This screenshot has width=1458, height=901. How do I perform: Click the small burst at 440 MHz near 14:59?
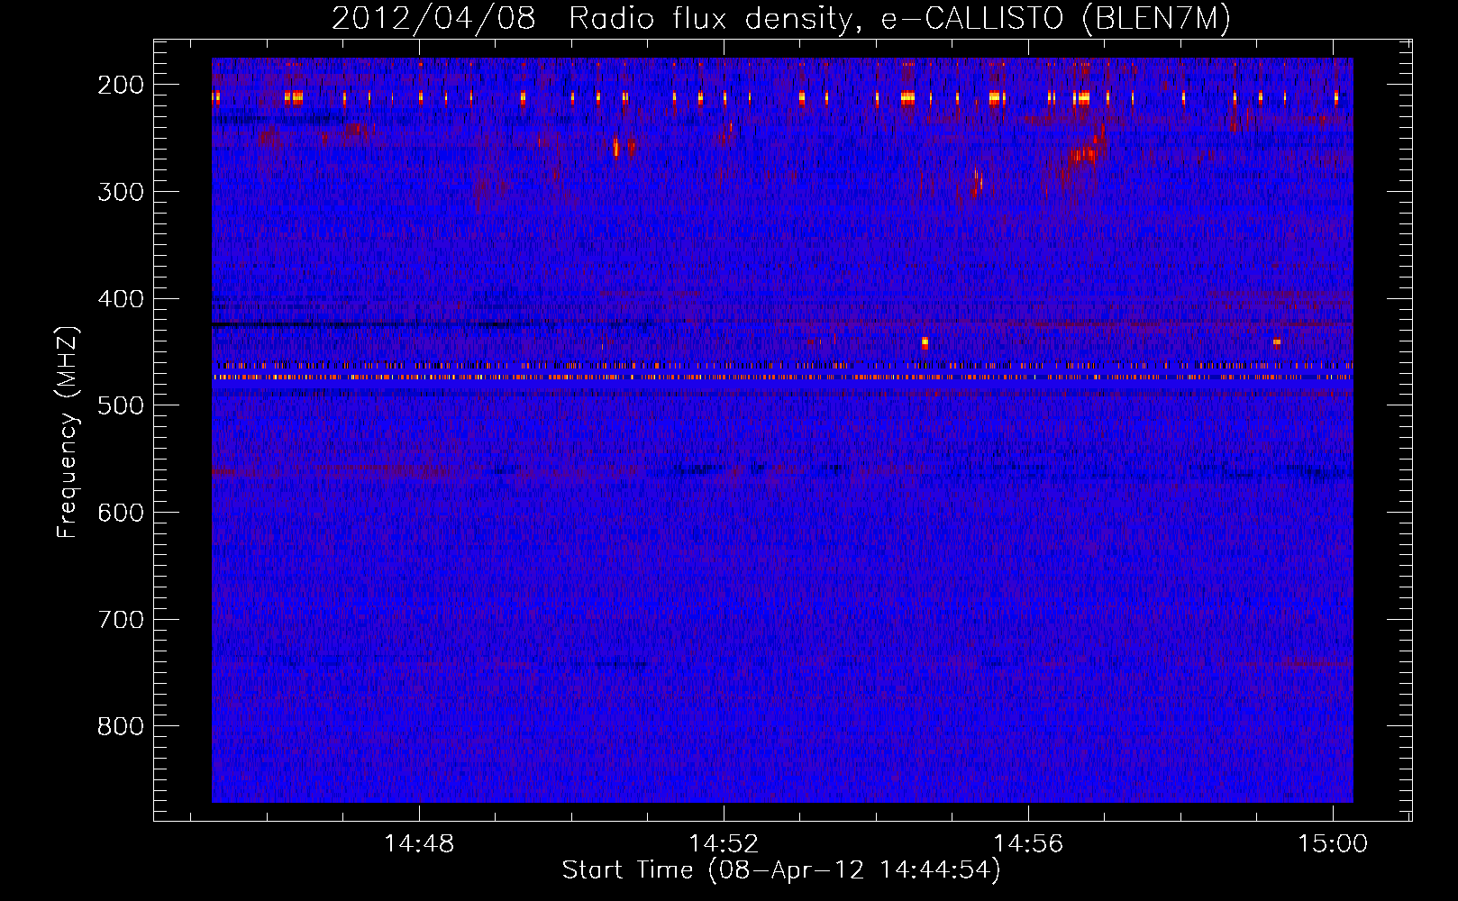(1277, 341)
